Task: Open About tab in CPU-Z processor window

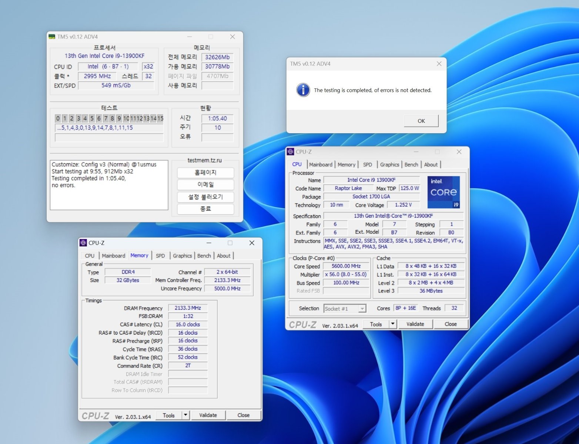Action: 431,165
